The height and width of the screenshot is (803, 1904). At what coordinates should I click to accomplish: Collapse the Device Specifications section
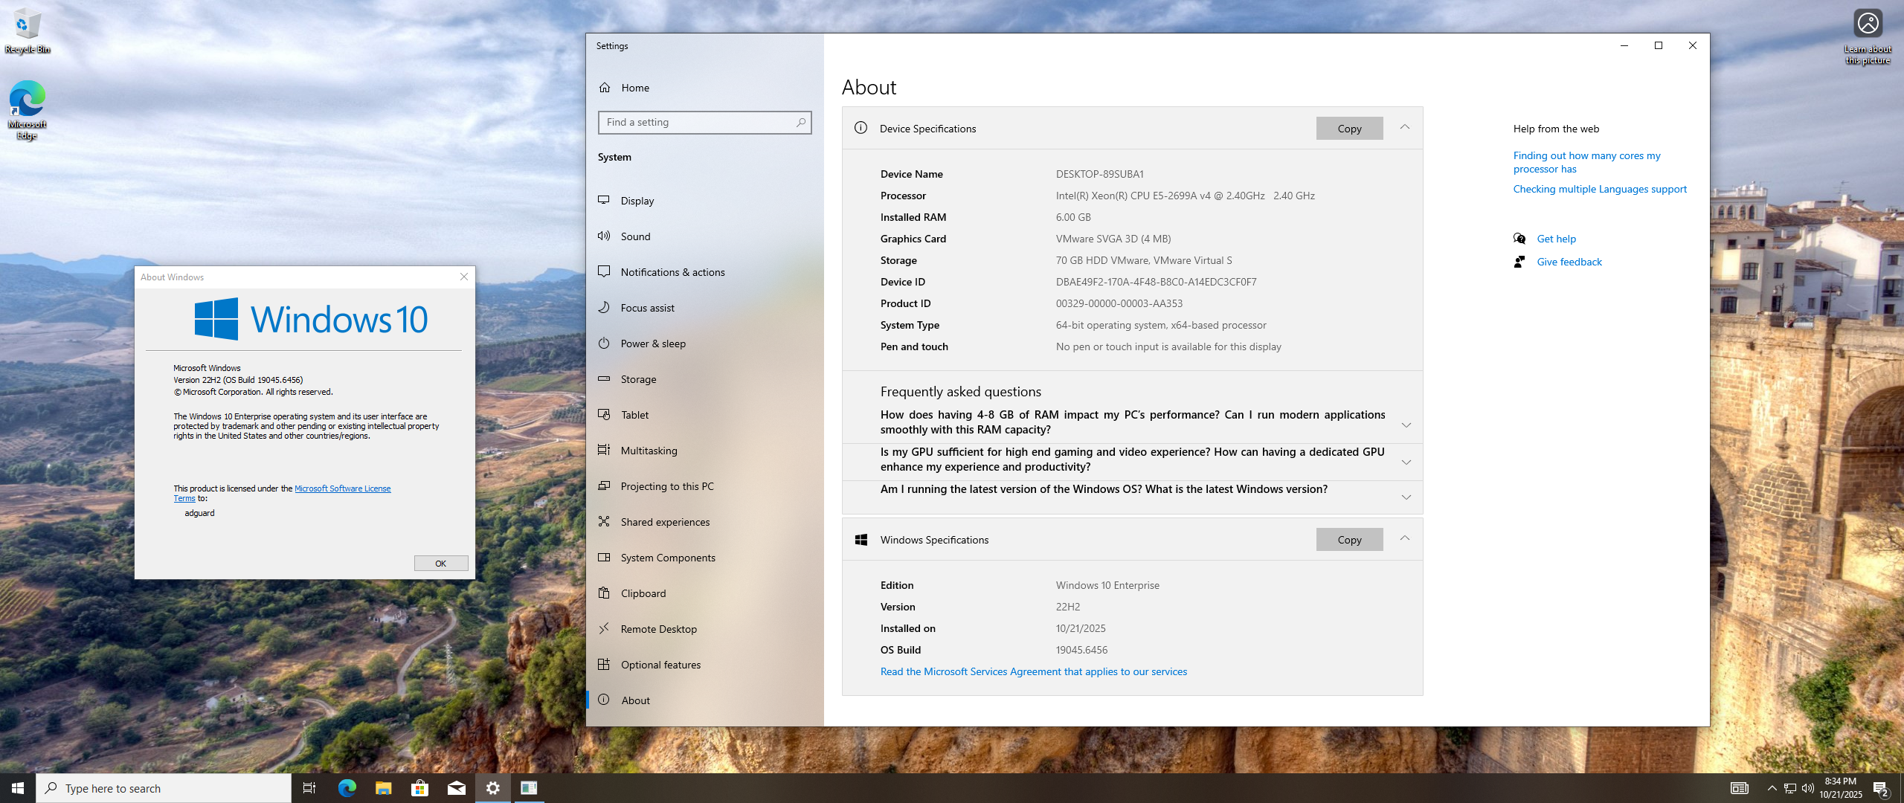click(x=1404, y=128)
